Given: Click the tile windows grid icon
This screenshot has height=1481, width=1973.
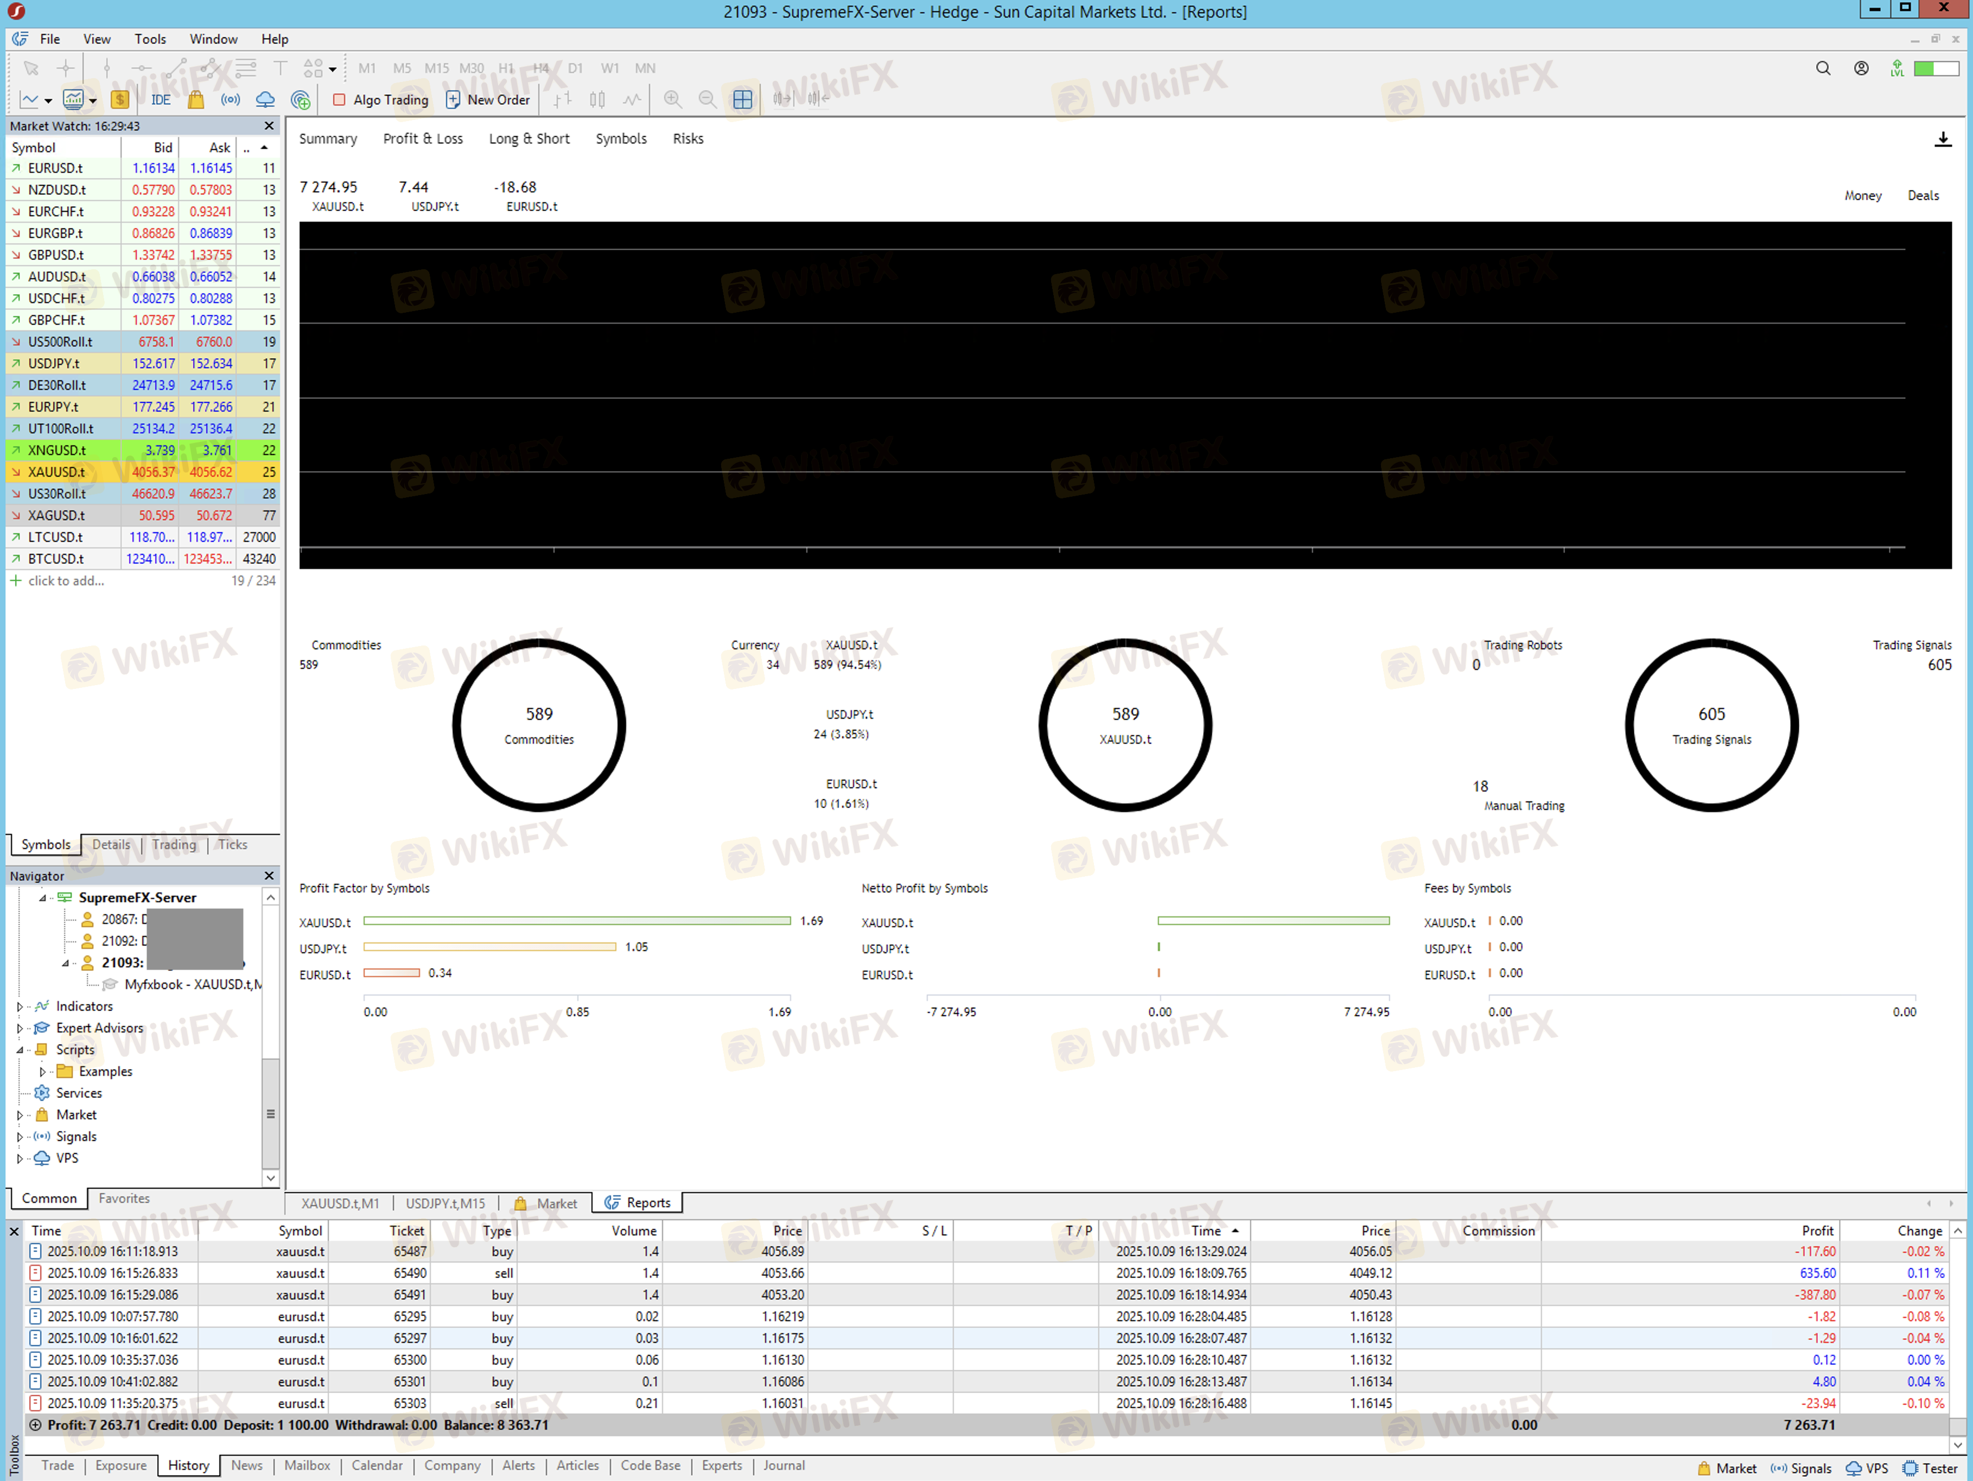Looking at the screenshot, I should [742, 100].
